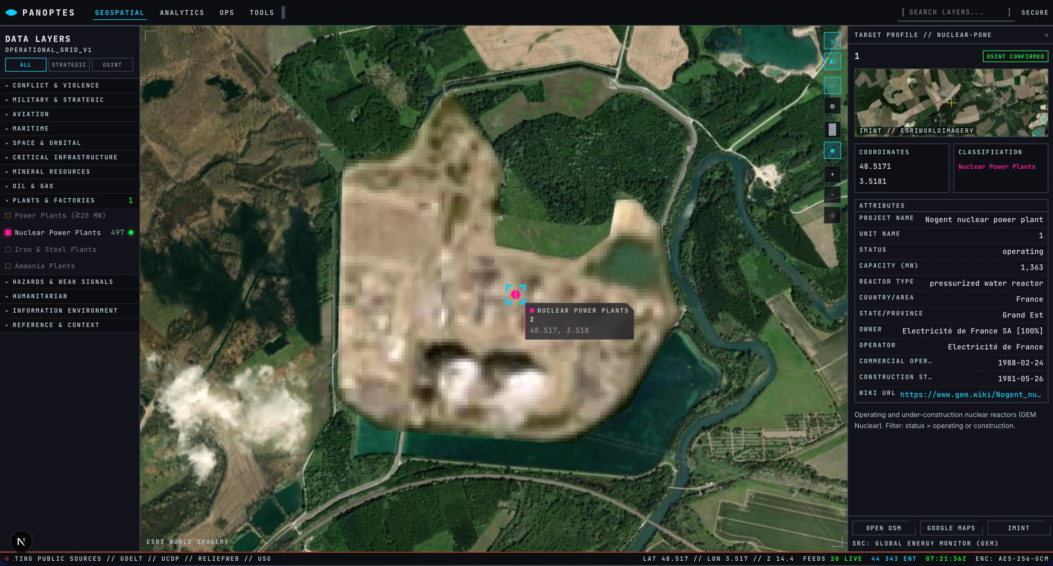Image resolution: width=1053 pixels, height=566 pixels.
Task: Click the green active dot beside Nuclear Power Plants
Action: (x=131, y=233)
